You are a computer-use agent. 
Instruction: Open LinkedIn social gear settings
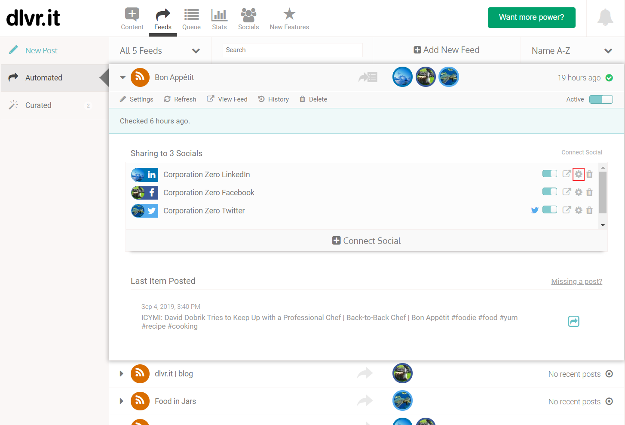coord(579,174)
